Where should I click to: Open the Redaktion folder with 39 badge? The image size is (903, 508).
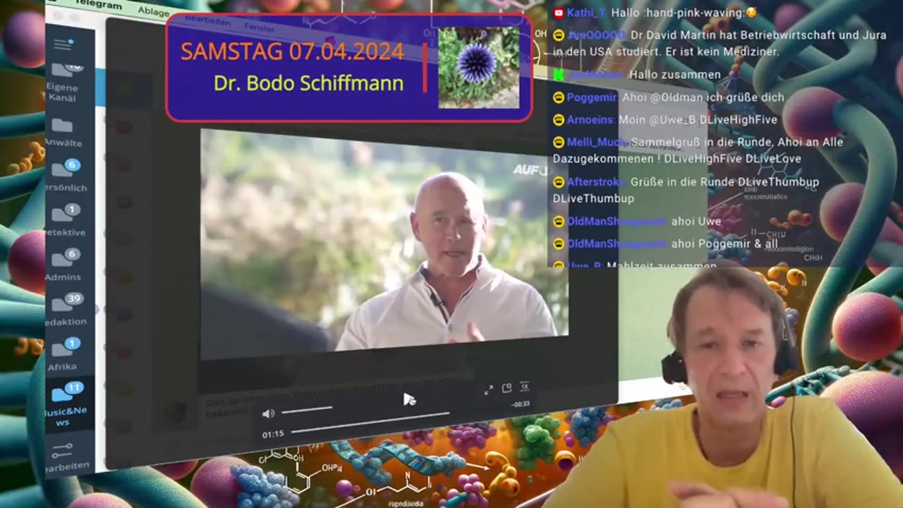point(66,309)
